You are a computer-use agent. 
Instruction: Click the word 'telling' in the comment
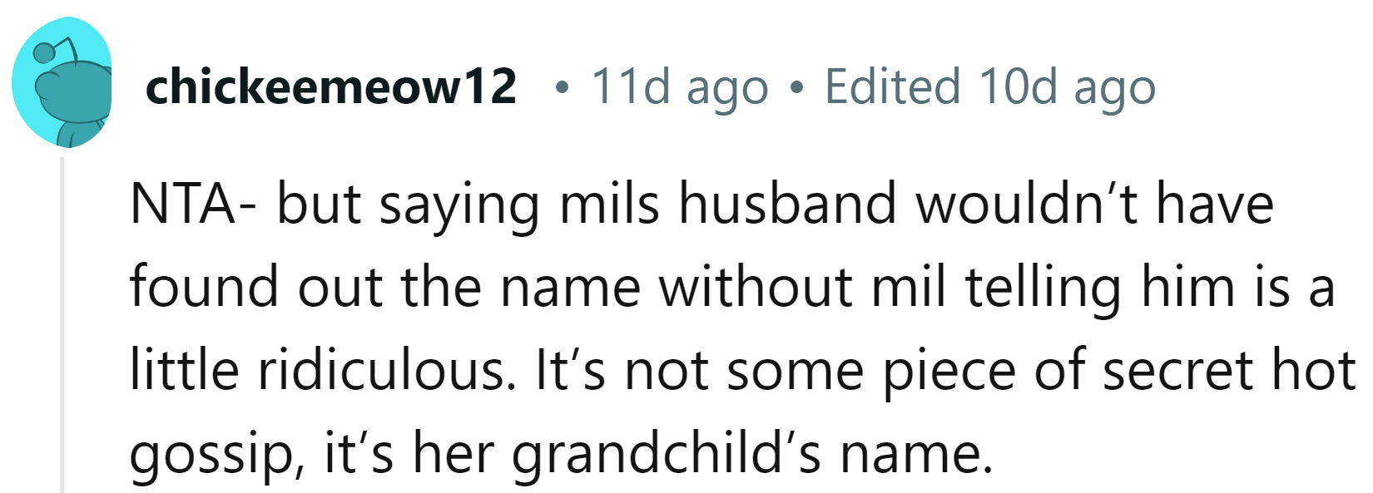click(1043, 288)
